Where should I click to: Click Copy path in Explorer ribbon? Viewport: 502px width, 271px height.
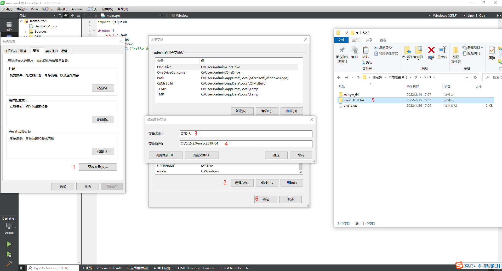pos(383,48)
